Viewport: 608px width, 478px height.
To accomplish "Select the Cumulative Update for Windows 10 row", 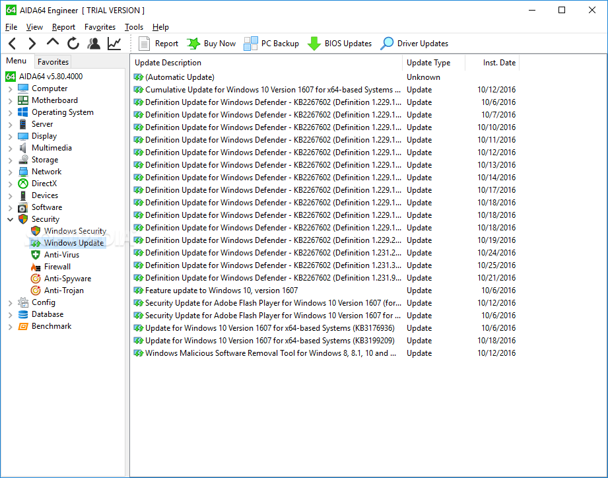I will click(325, 90).
